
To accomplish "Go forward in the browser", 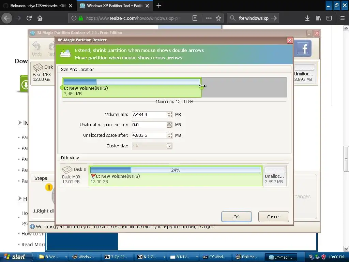I will (x=18, y=18).
